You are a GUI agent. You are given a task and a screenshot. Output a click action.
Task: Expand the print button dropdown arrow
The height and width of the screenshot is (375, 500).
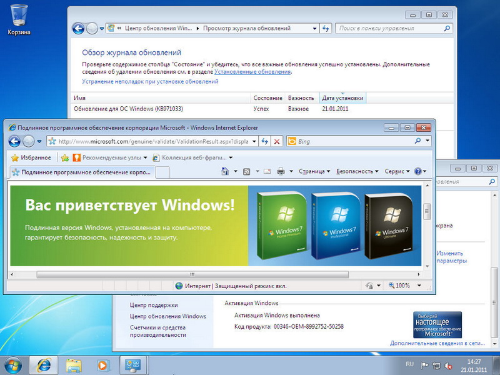pyautogui.click(x=291, y=171)
